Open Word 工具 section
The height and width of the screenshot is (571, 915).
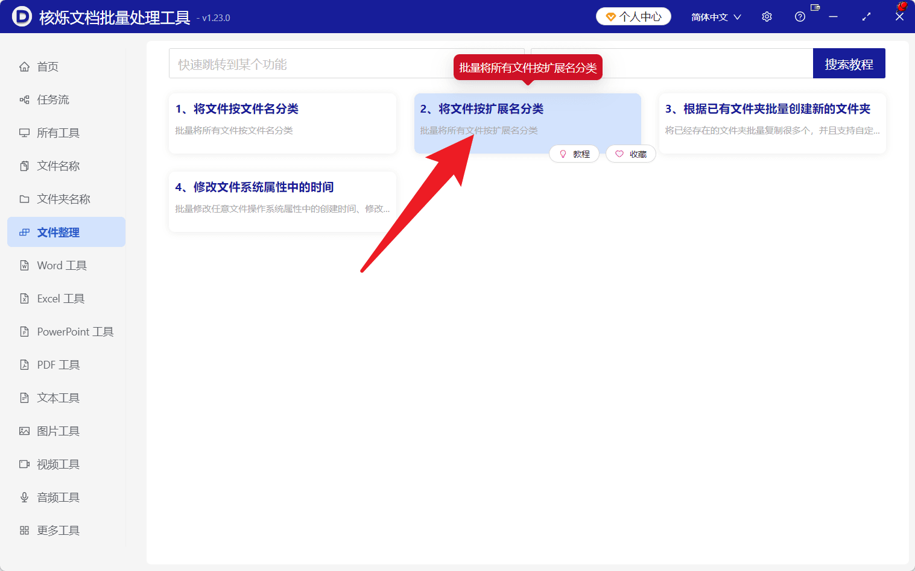(66, 266)
